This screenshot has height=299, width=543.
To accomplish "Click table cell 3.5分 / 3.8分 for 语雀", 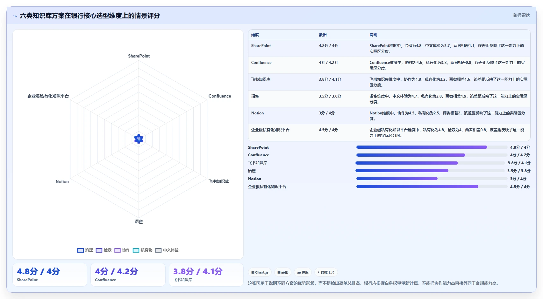I will [330, 96].
